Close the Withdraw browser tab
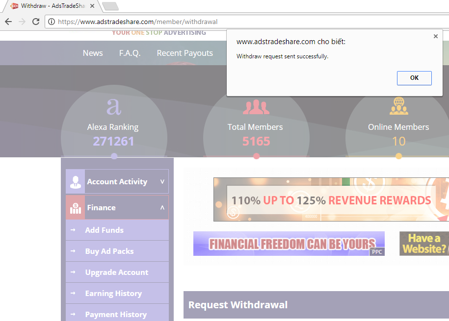Screen dimensions: 449x321 pyautogui.click(x=92, y=6)
